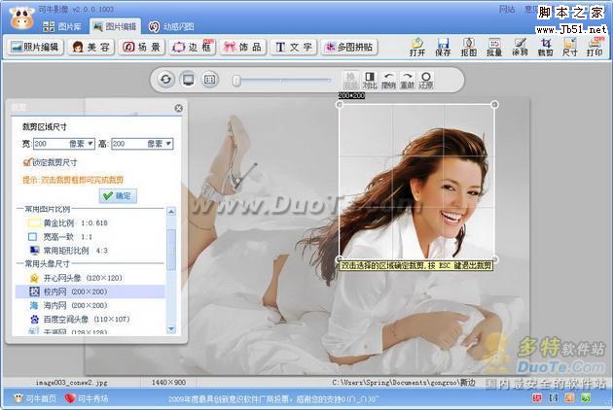Click the crop panel list scroll-down arrow
This screenshot has width=613, height=410.
point(171,329)
